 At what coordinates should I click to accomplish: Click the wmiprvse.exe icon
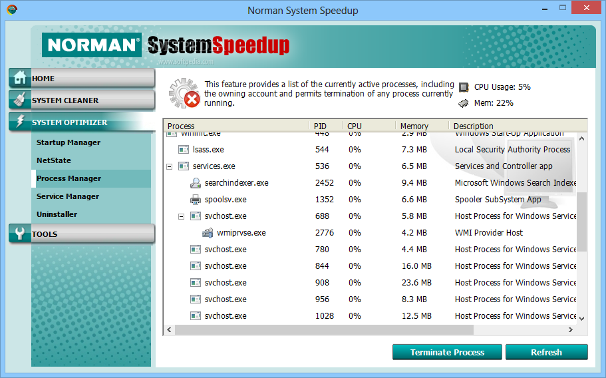208,233
